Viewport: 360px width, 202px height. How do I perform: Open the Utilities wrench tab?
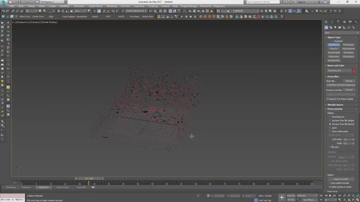[x=356, y=22]
